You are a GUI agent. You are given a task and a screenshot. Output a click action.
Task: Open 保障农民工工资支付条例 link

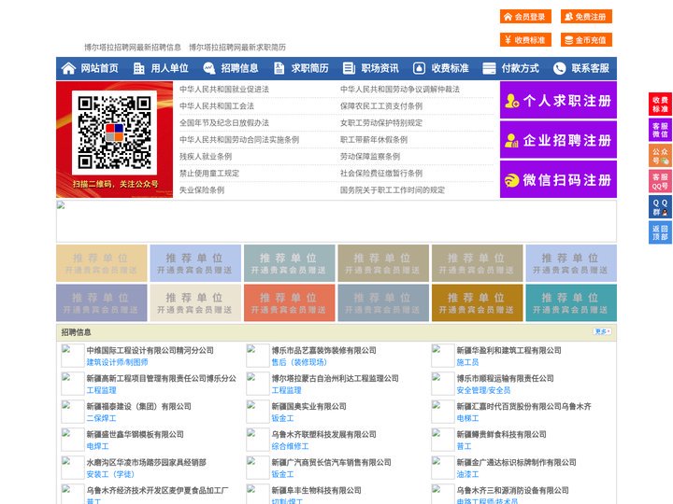pyautogui.click(x=381, y=105)
